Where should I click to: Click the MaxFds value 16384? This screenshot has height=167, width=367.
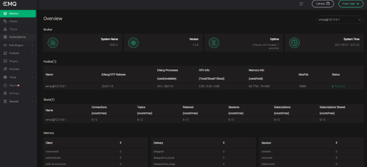pyautogui.click(x=303, y=86)
